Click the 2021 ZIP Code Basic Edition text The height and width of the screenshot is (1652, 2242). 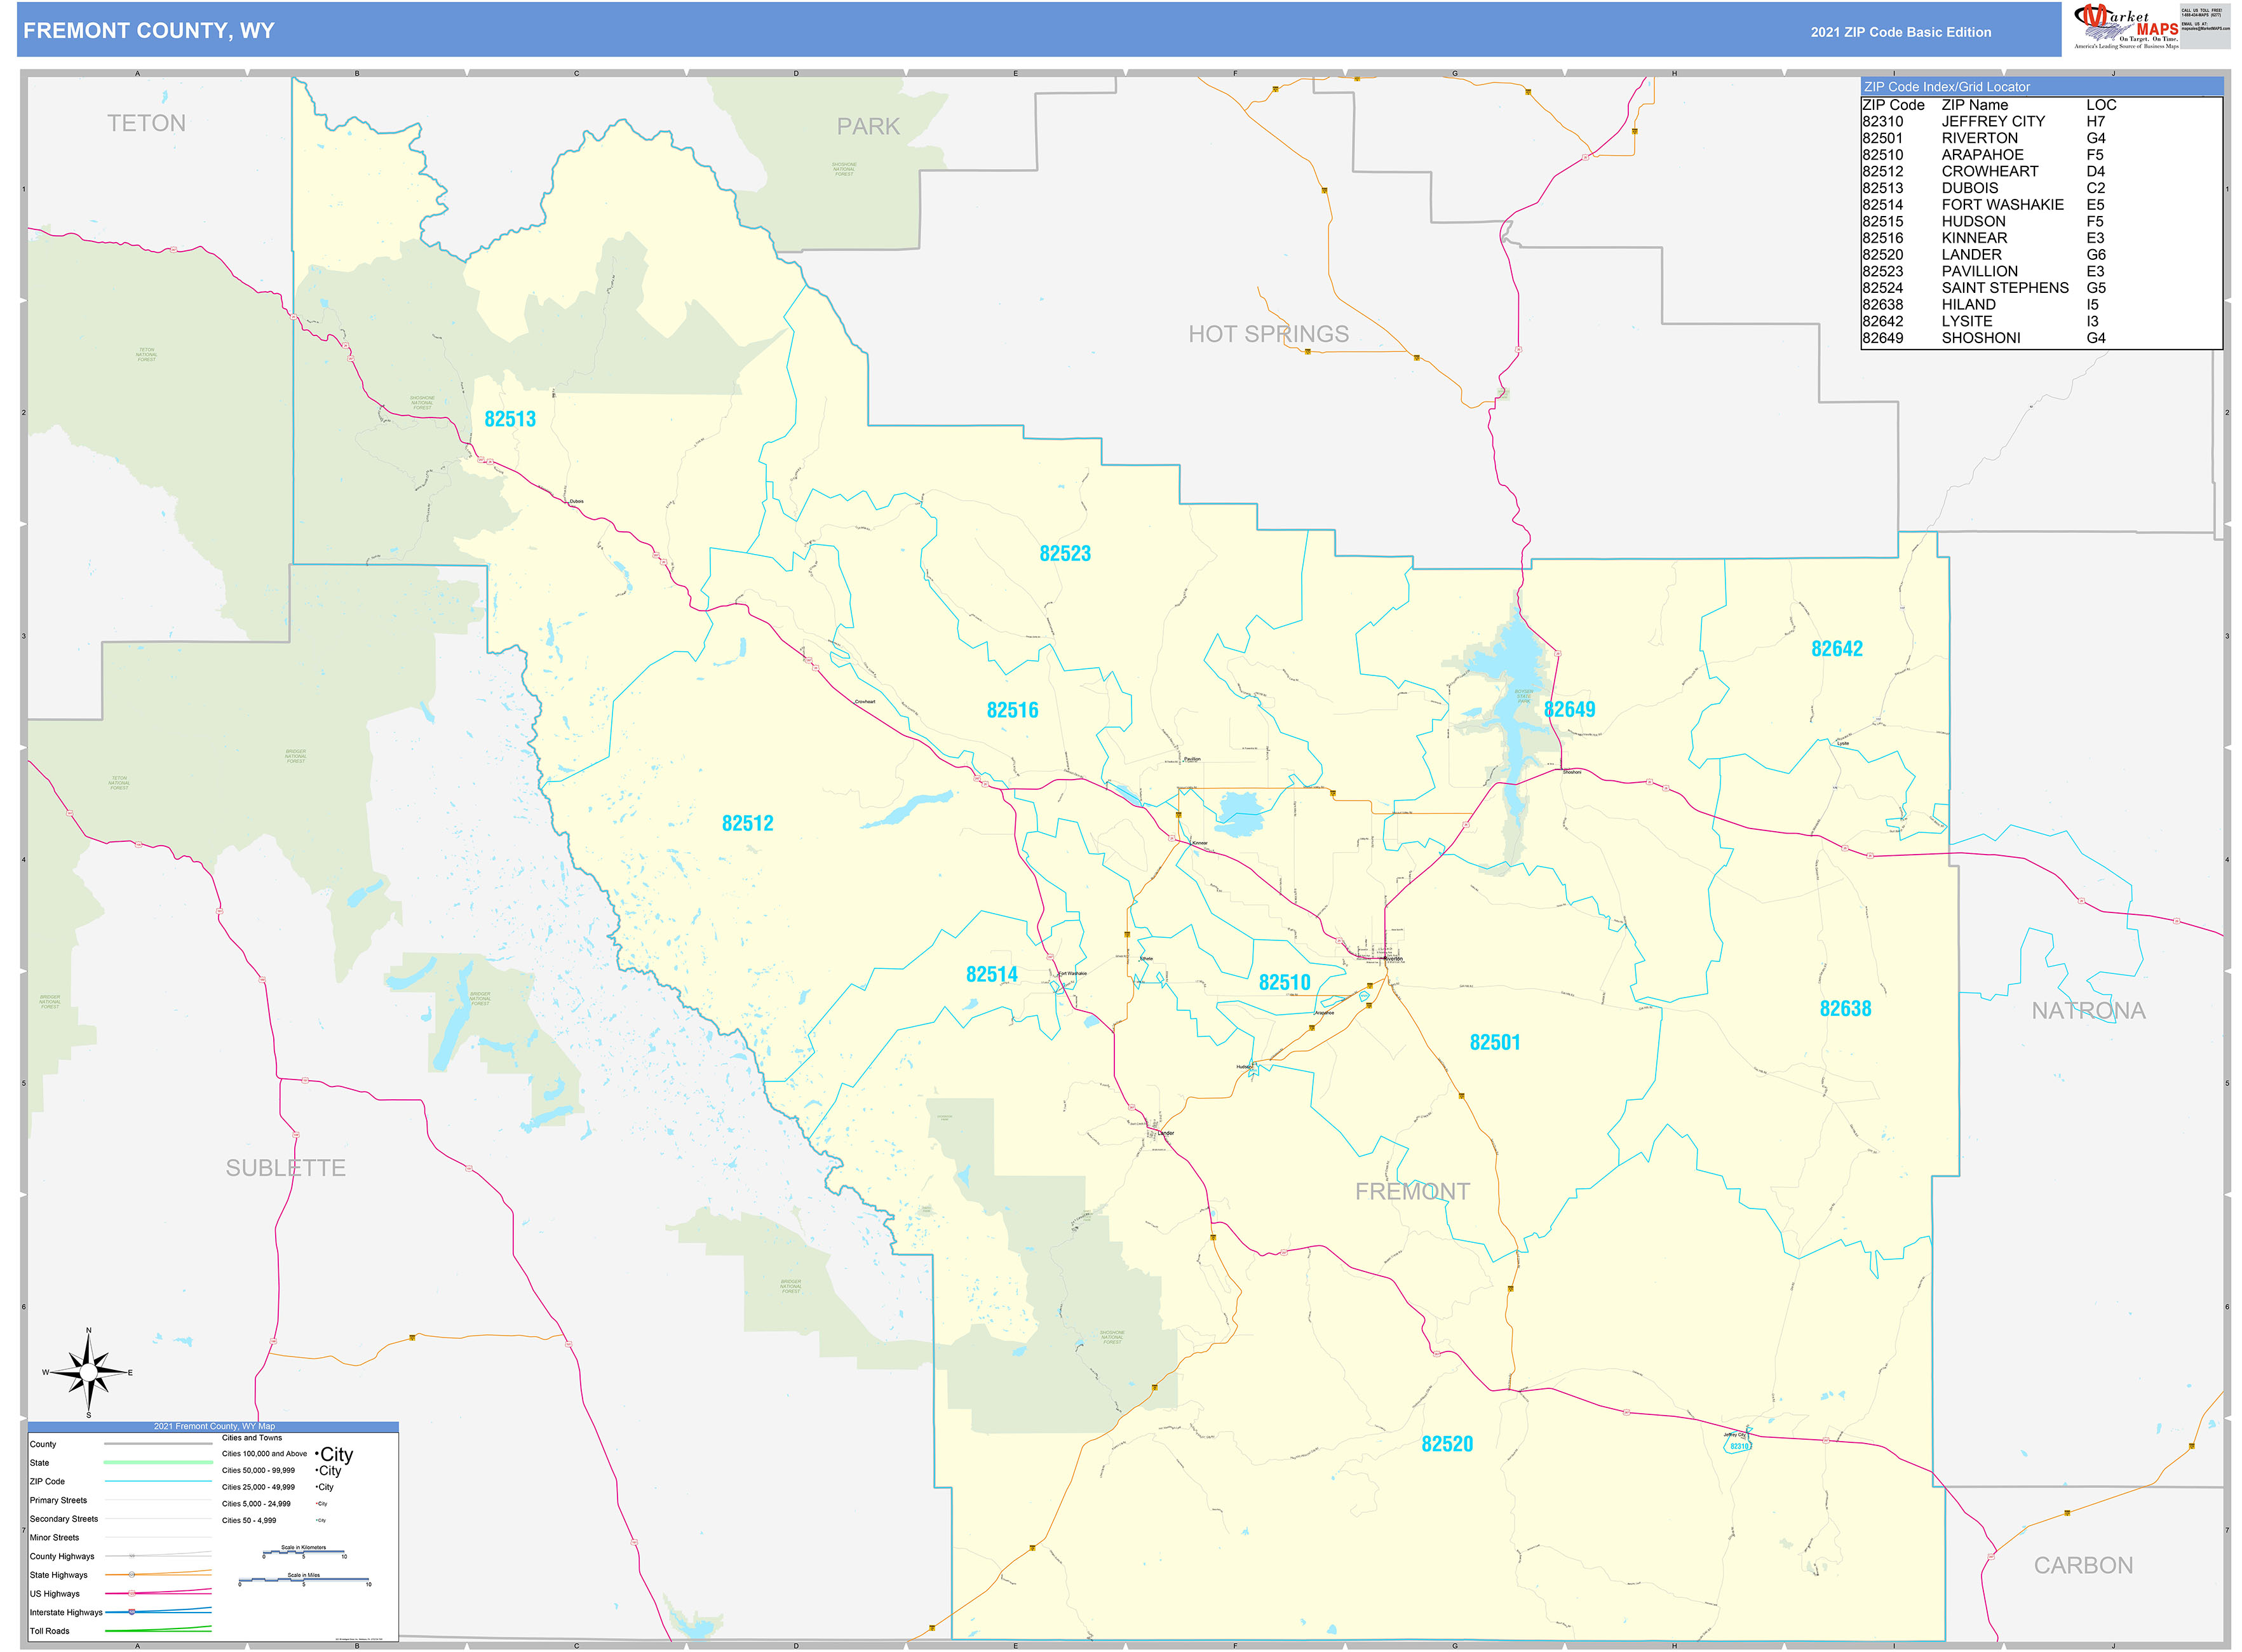tap(1900, 32)
